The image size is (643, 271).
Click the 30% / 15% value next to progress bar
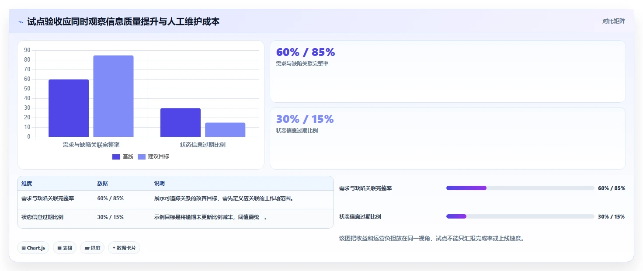(612, 217)
